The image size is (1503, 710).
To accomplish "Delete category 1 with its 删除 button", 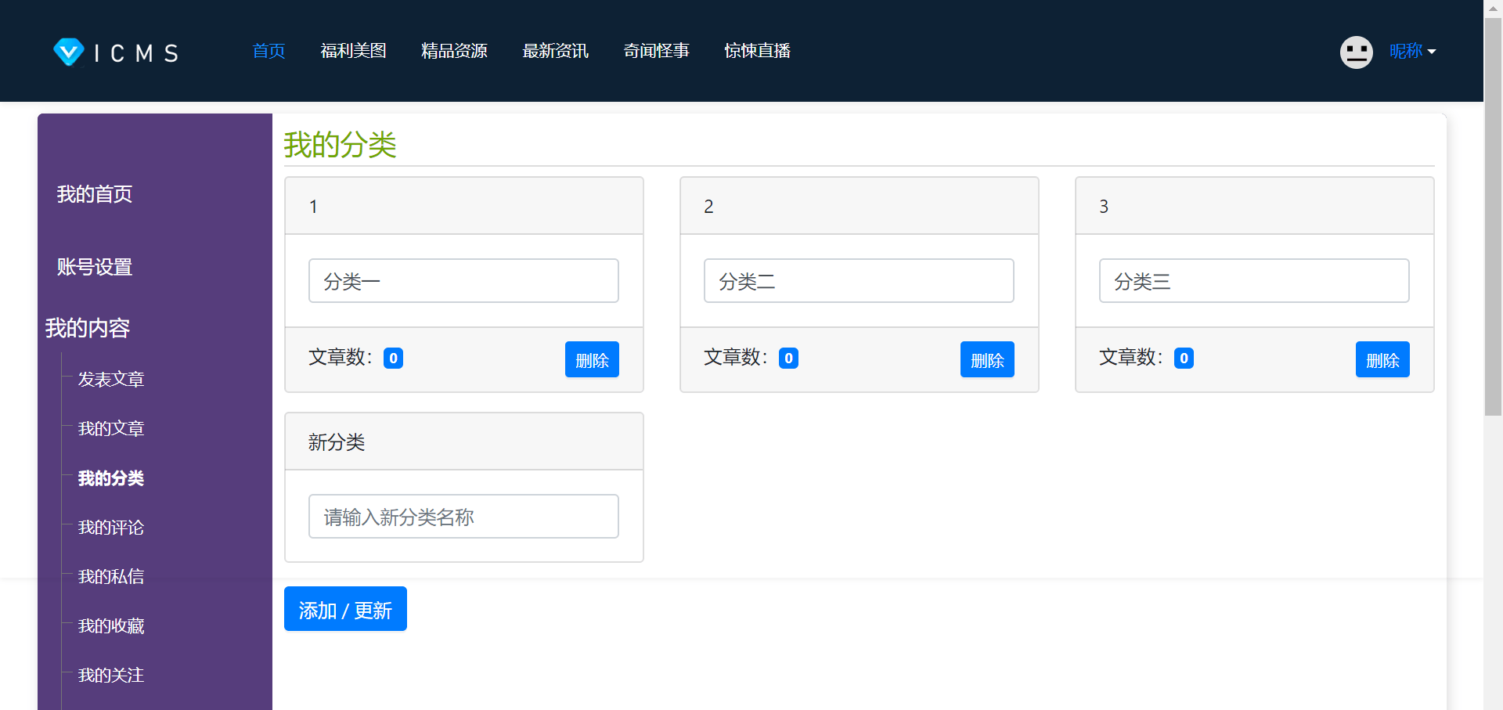I will 592,359.
